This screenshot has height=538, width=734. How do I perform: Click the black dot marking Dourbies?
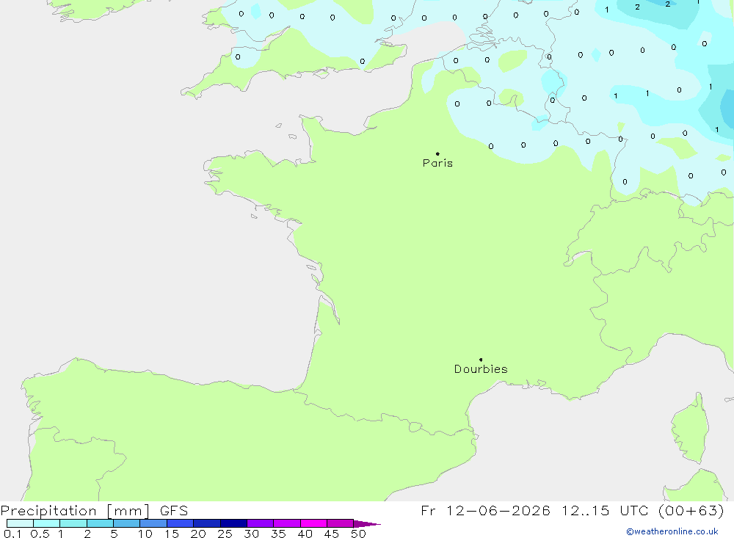(x=481, y=360)
